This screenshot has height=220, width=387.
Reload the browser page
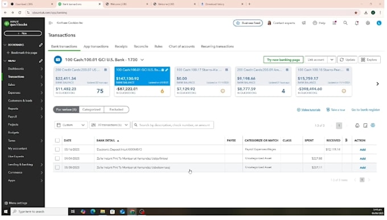pyautogui.click(x=20, y=13)
